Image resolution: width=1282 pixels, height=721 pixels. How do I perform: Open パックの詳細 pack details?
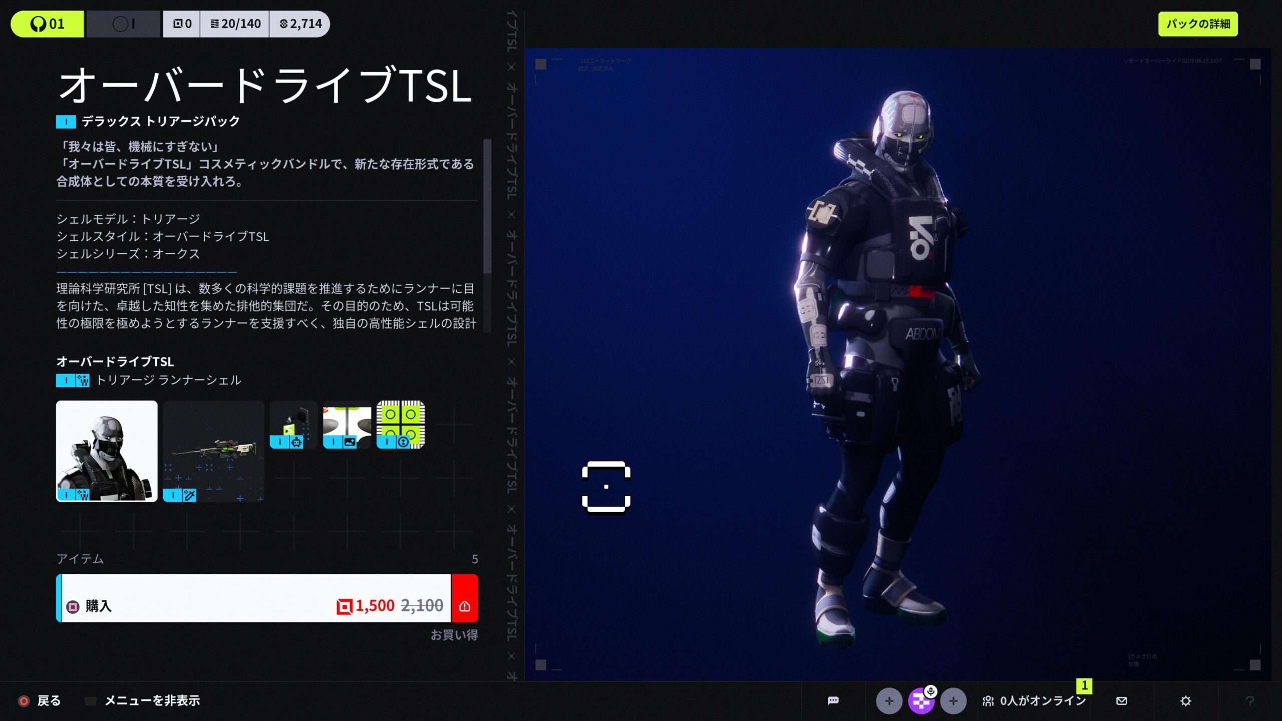pos(1197,24)
